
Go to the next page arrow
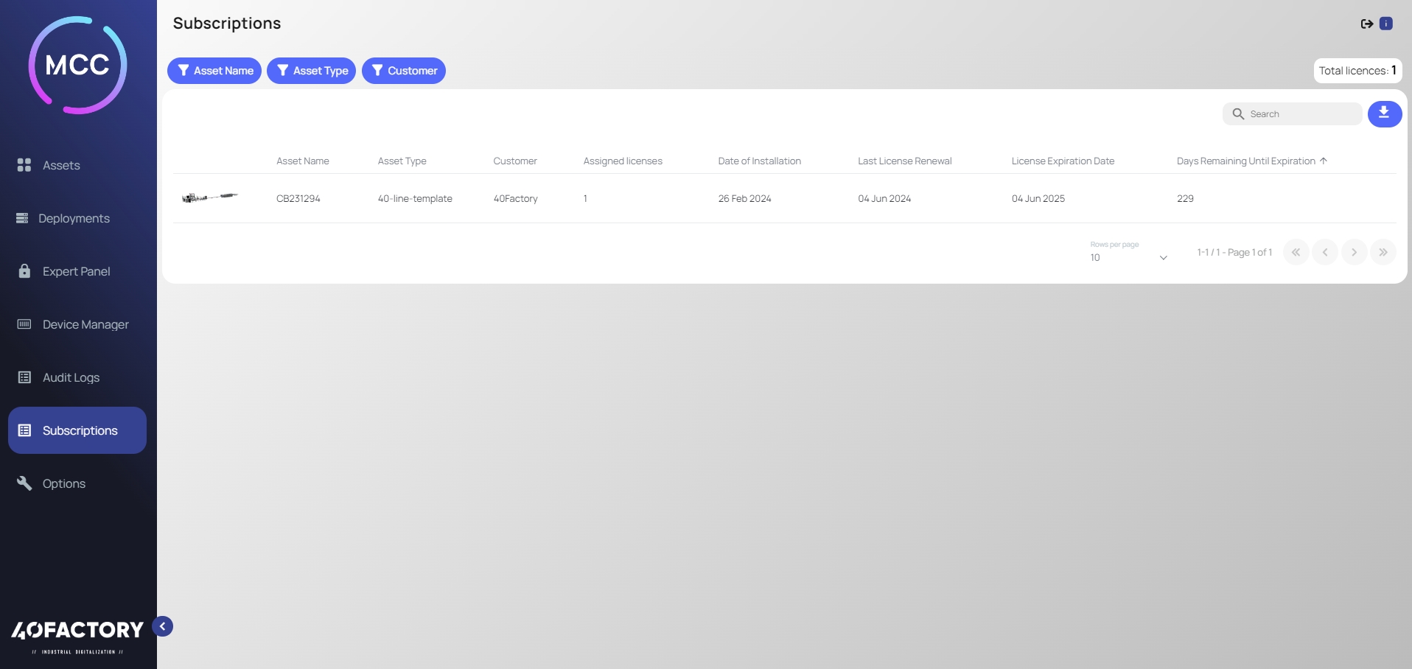[1354, 252]
